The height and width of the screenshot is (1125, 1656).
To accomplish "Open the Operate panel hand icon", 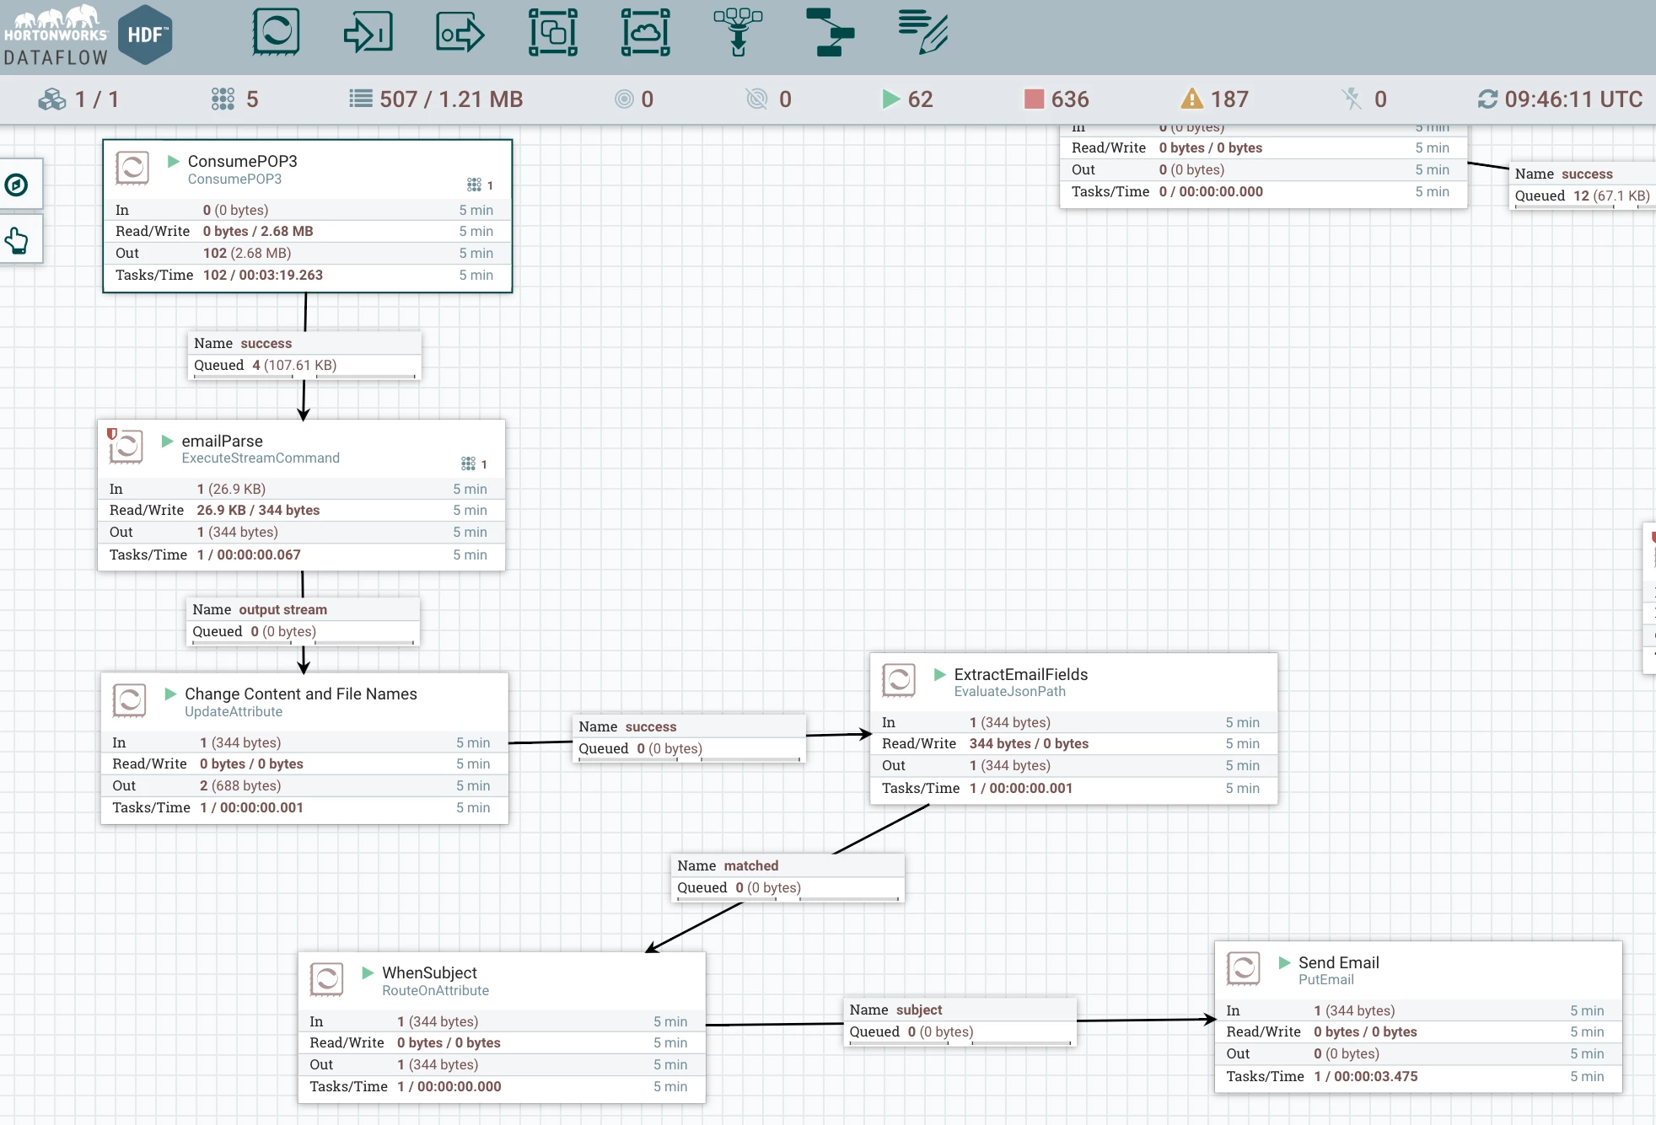I will click(x=16, y=241).
